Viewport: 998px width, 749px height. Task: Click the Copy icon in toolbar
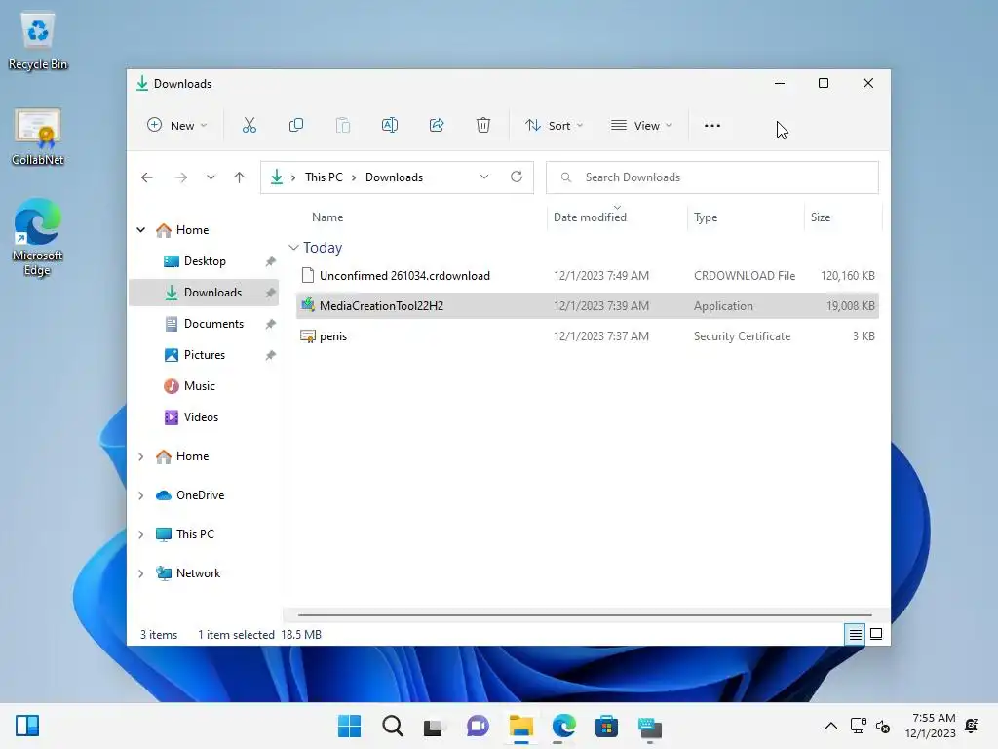[x=296, y=126]
